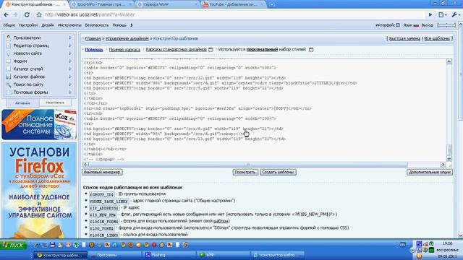Open the Пример каркаса link
Image resolution: width=463 pixels, height=260 pixels.
tap(124, 50)
